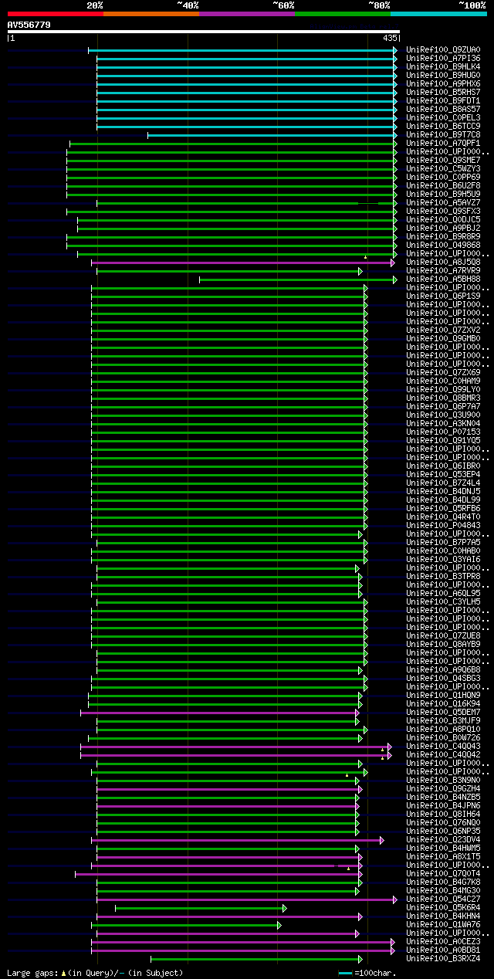Select the UniRef100_Q0DJC5 entry
This screenshot has height=979, width=494.
click(443, 220)
